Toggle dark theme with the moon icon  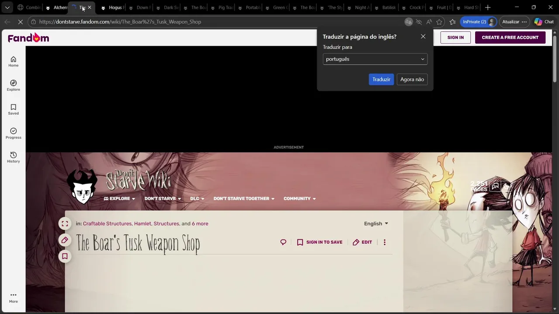(506, 186)
